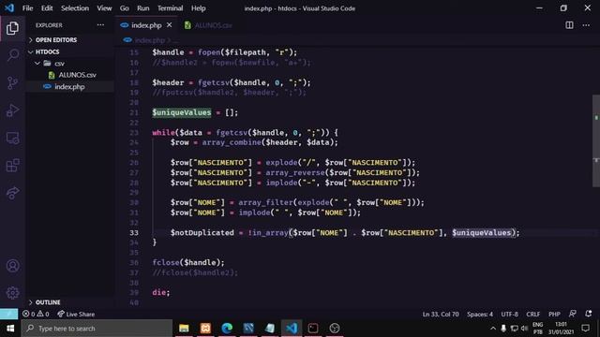600x337 pixels.
Task: Click Ln 33, Col 70 cursor position
Action: pyautogui.click(x=441, y=315)
